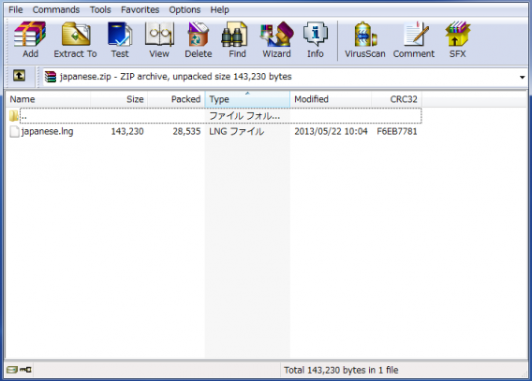Add archive Comment via toolbar

414,39
